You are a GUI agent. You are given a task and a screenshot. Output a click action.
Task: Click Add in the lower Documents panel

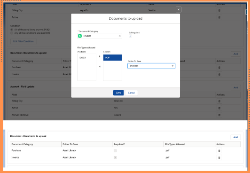tap(235, 137)
